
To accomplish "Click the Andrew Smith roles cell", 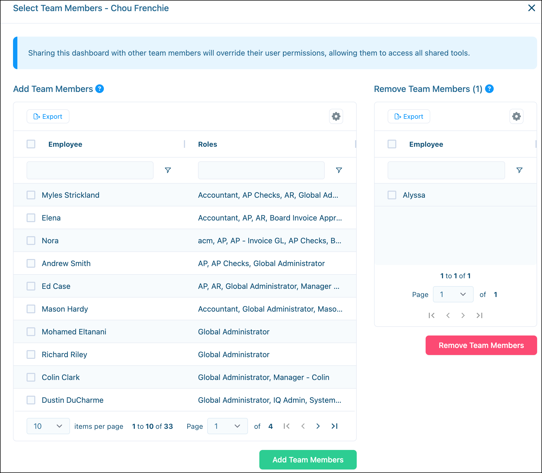I will pos(261,263).
